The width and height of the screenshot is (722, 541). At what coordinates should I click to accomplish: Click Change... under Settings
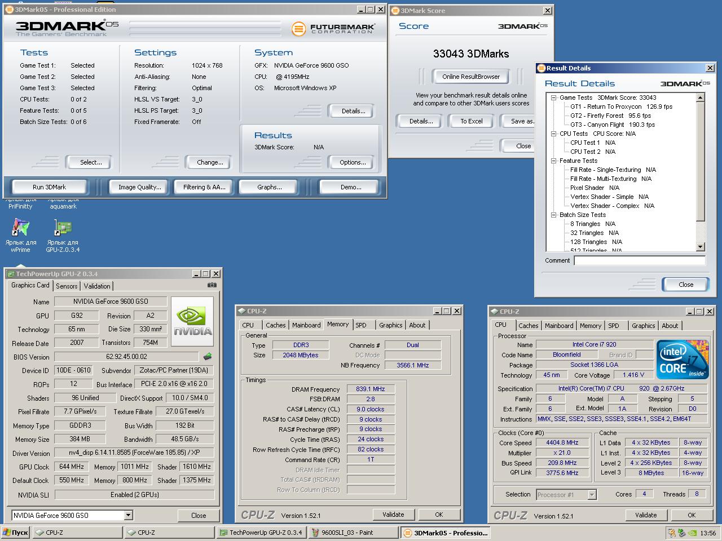pyautogui.click(x=210, y=162)
